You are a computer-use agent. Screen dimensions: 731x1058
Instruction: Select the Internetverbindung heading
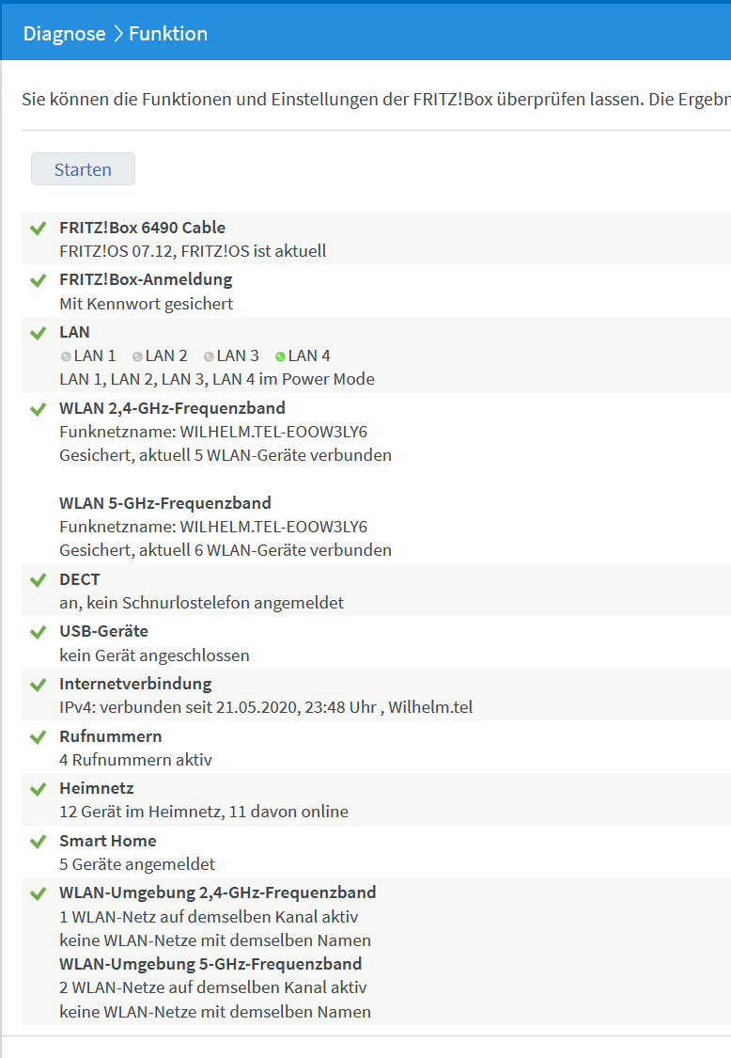pos(135,684)
